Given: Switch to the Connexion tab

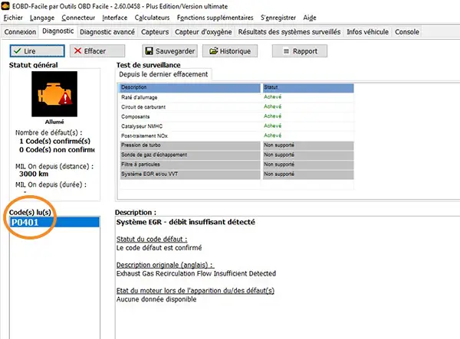Looking at the screenshot, I should tap(20, 32).
